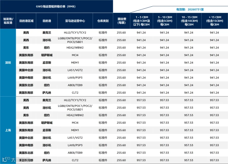Select '堪萨斯城' in the 上海 section
The image size is (228, 164).
tap(47, 123)
